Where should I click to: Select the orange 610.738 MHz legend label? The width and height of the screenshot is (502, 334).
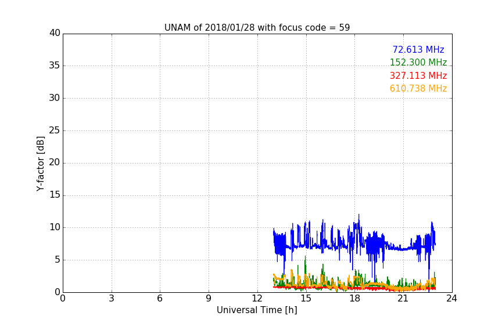[418, 89]
